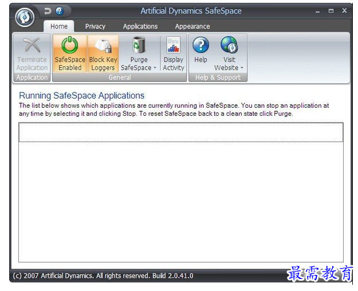Switch to the Privacy tab

(95, 26)
